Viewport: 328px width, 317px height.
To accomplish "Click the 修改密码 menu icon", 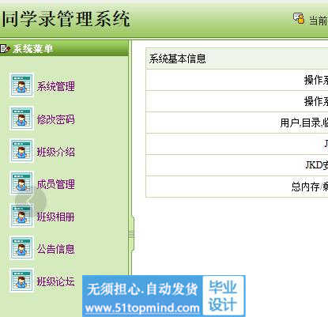I will 21,118.
